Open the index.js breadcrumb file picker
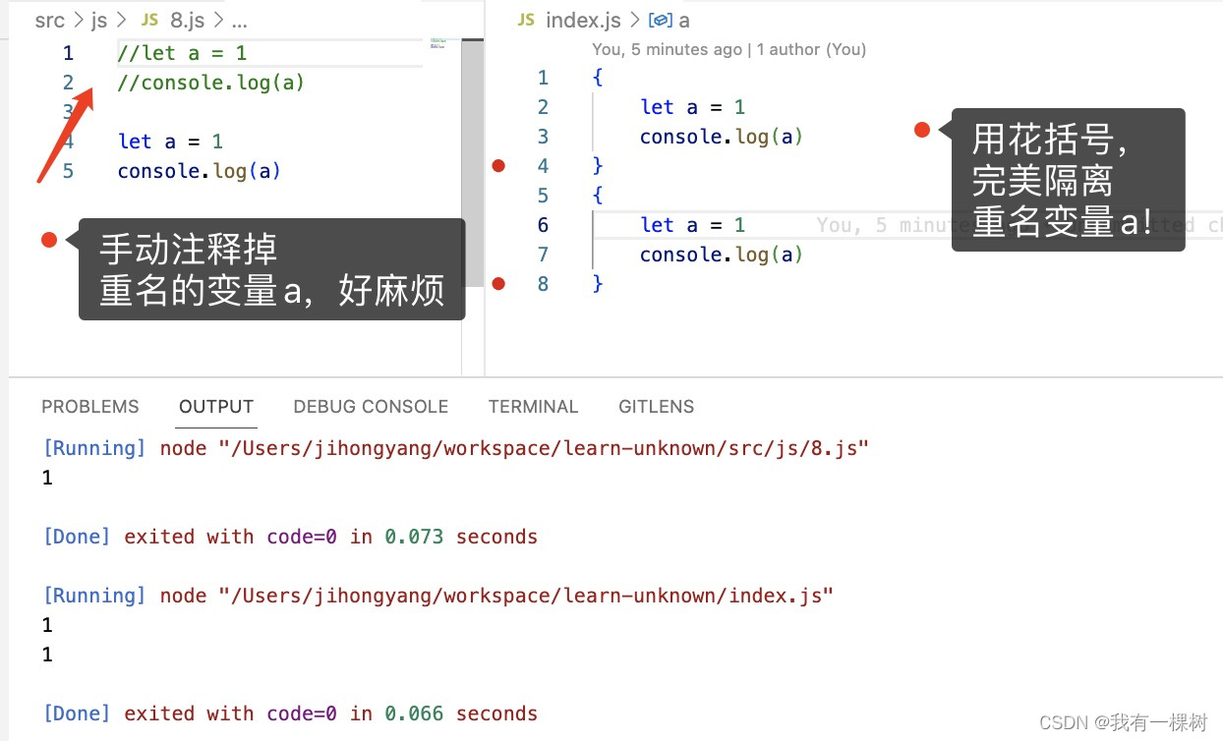 coord(583,20)
